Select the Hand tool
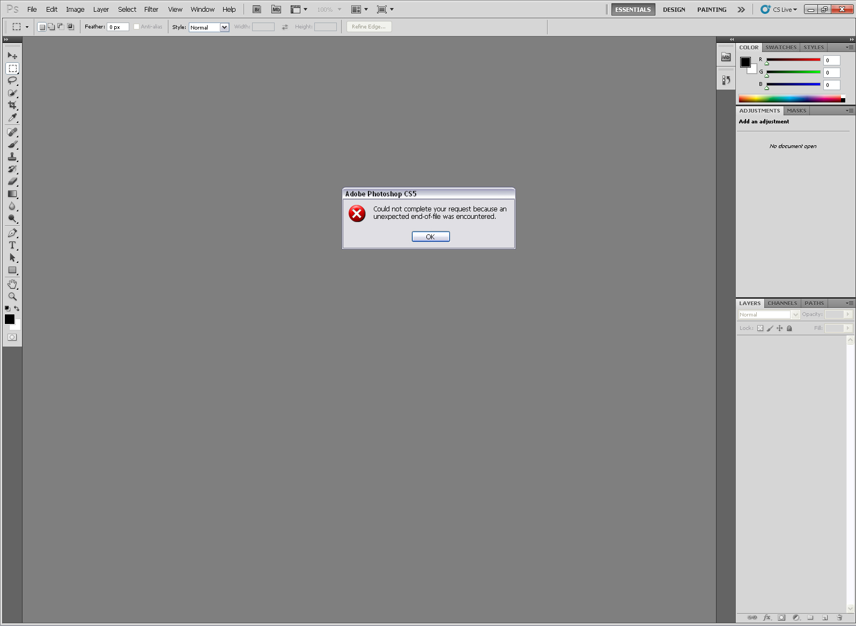Image resolution: width=856 pixels, height=626 pixels. click(12, 284)
